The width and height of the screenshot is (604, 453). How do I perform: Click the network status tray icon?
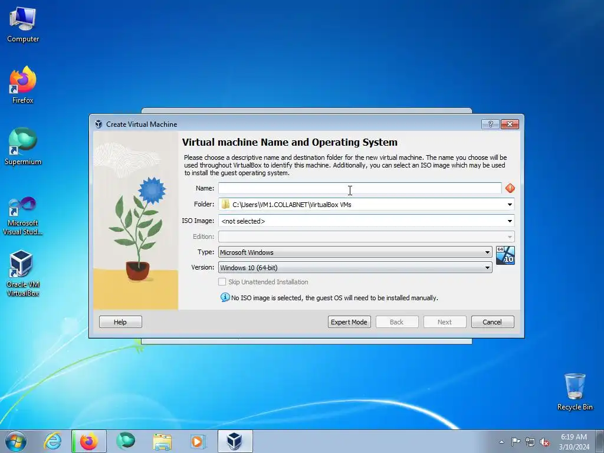tap(530, 442)
